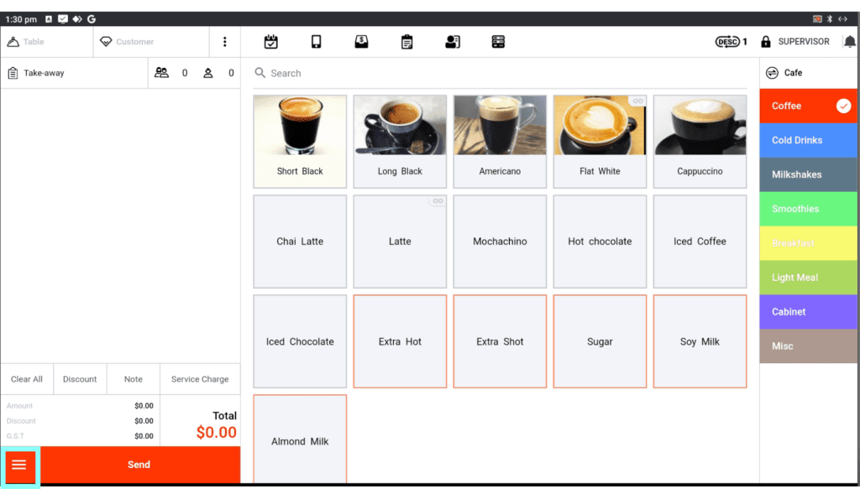Add the Soy Milk modifier
This screenshot has width=860, height=494.
coord(700,341)
